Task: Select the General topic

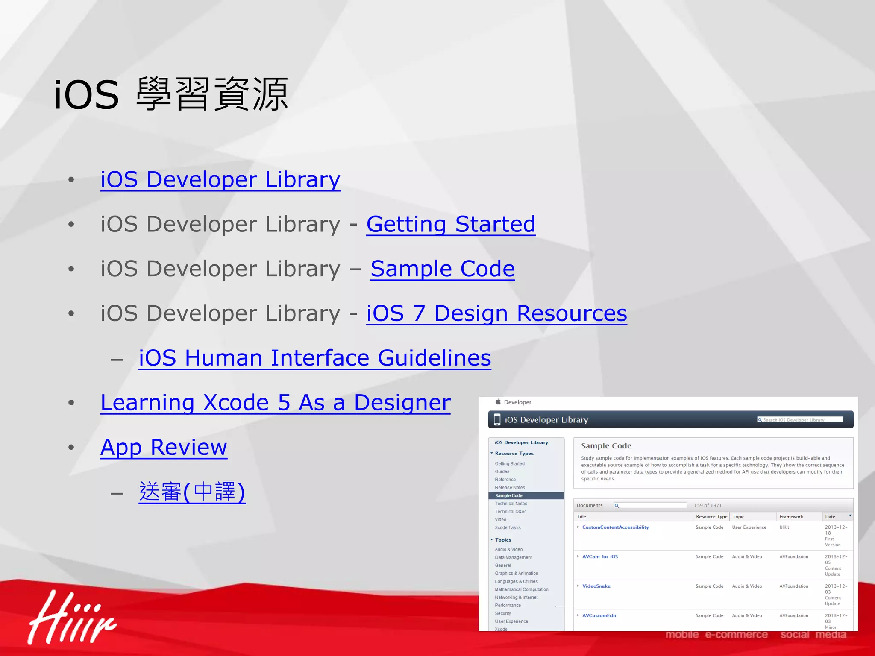Action: coord(503,565)
